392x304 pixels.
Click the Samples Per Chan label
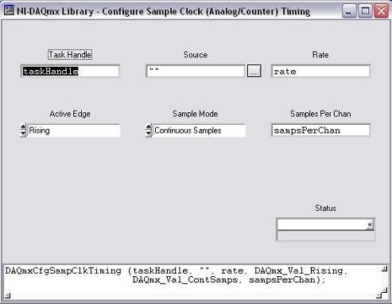tap(320, 114)
